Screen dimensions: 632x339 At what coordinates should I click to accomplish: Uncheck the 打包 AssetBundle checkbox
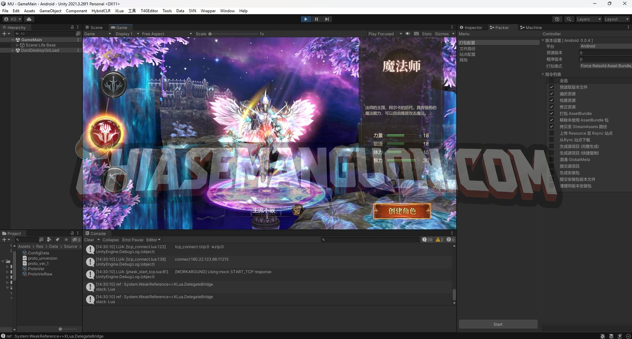pyautogui.click(x=551, y=114)
